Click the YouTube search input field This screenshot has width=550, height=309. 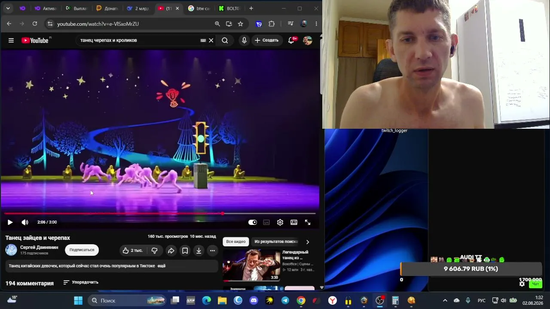point(139,40)
